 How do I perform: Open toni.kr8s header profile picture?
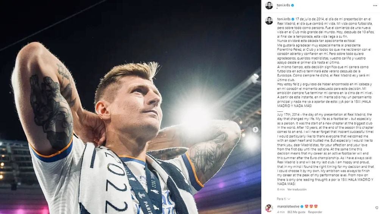click(269, 5)
